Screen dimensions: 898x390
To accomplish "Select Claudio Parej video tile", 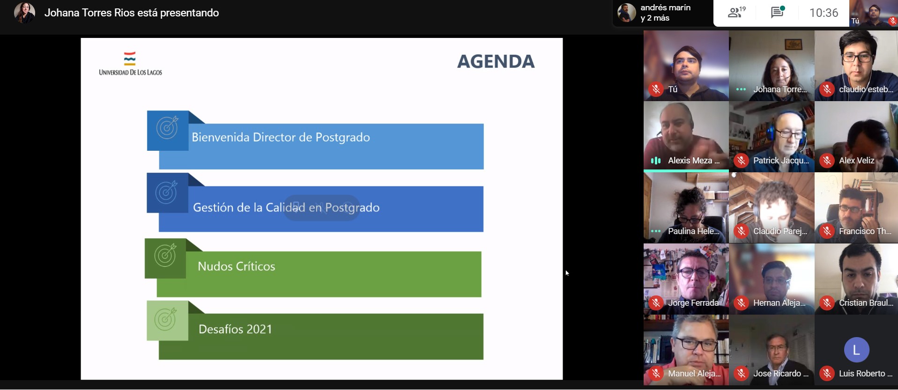I will coord(772,208).
